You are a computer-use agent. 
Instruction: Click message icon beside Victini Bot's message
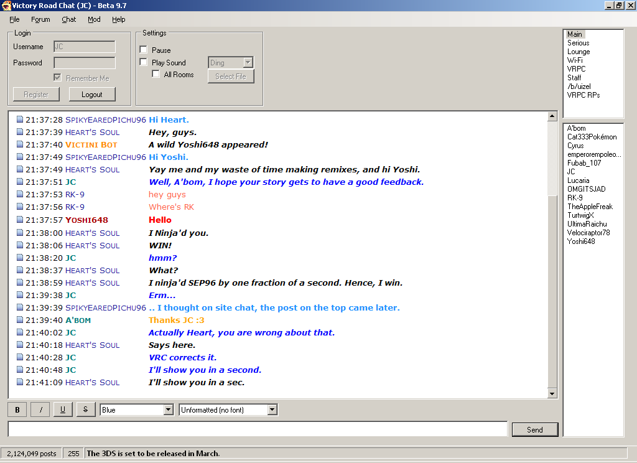20,144
